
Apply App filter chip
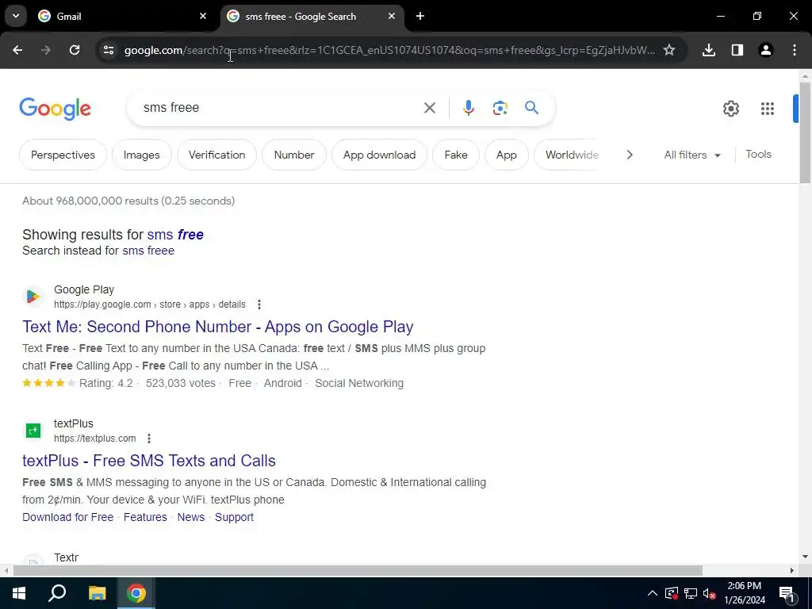507,155
